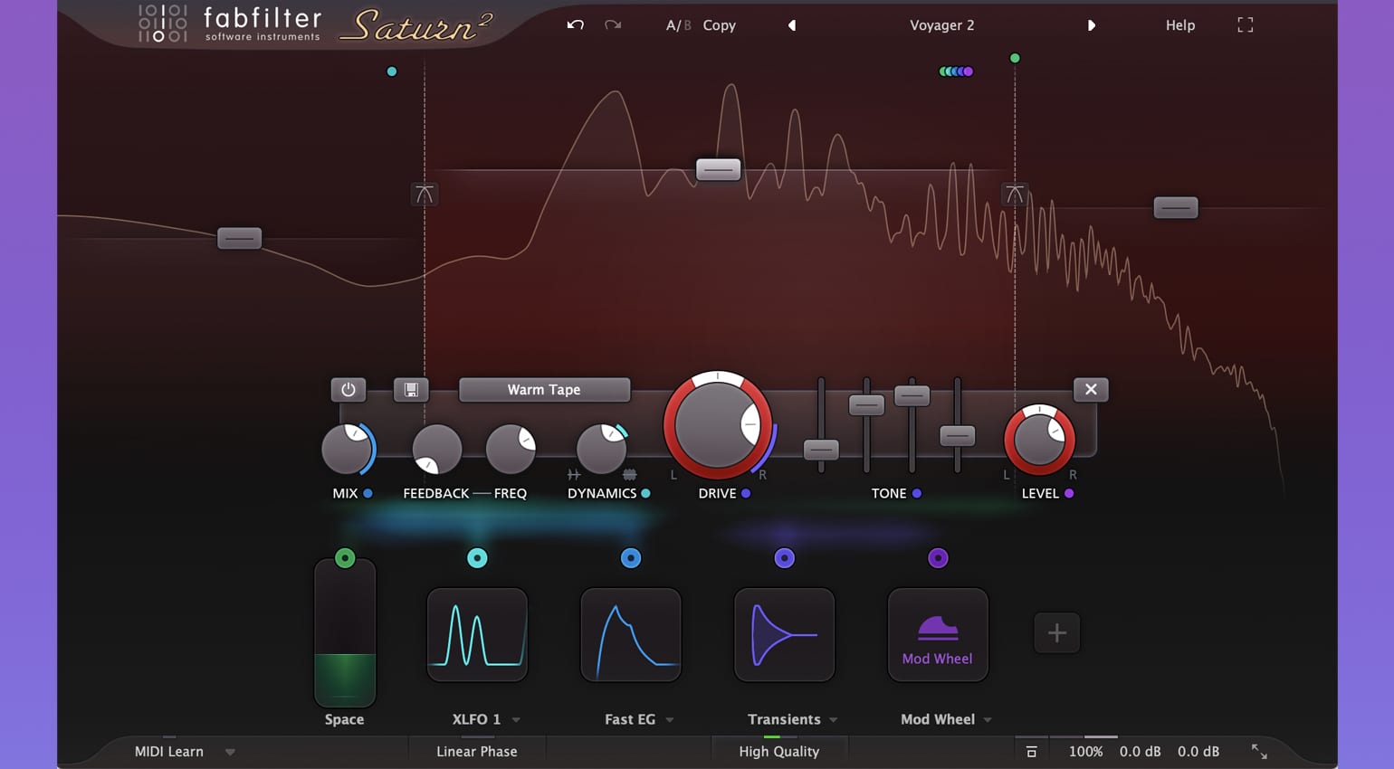This screenshot has width=1394, height=769.
Task: Click the Mod Wheel violet drag source
Action: tap(938, 558)
